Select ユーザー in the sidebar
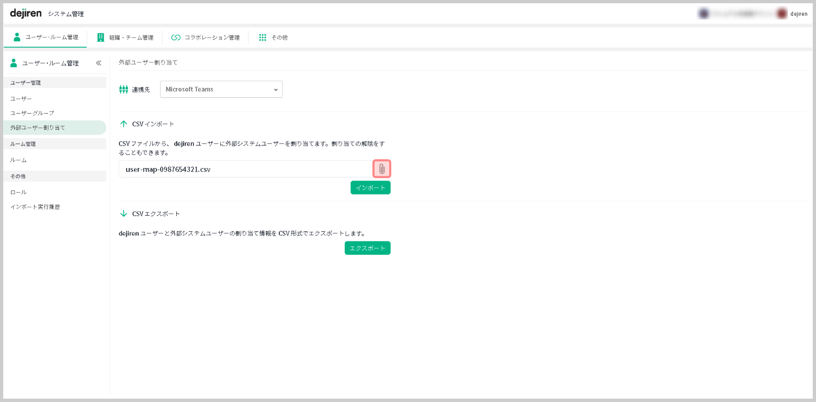The width and height of the screenshot is (816, 402). (x=21, y=98)
